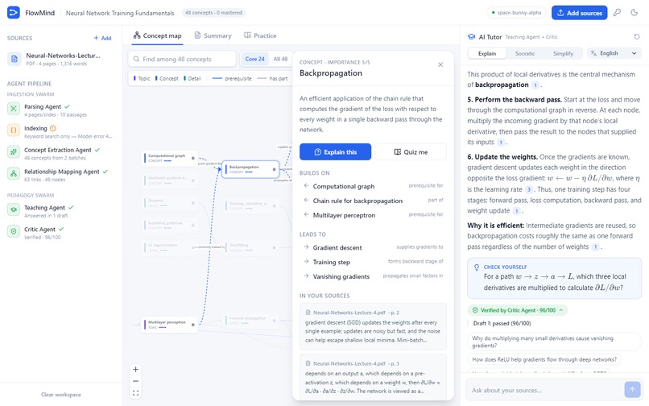This screenshot has width=649, height=406.
Task: Select the Socratic tutor mode
Action: coord(525,53)
